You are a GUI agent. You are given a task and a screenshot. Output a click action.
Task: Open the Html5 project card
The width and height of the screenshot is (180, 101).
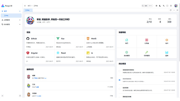point(100,42)
